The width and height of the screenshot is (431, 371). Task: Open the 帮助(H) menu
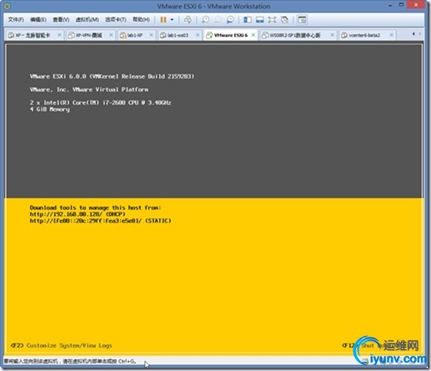tap(141, 20)
